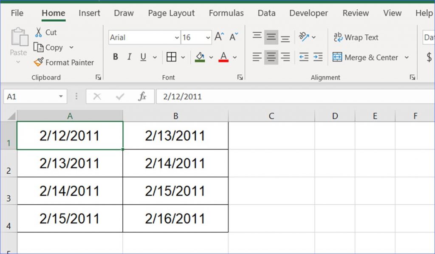Apply italic formatting to the selection
This screenshot has width=435, height=254.
(x=129, y=57)
